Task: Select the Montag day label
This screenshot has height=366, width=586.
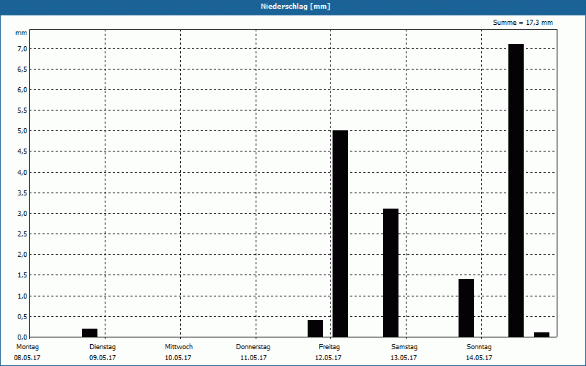Action: (27, 347)
